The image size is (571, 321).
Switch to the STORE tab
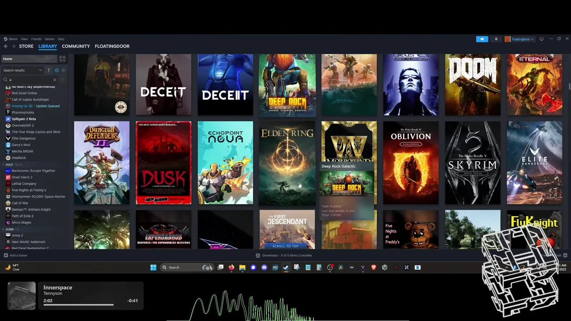[26, 46]
